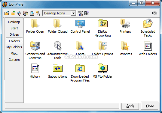
Task: Switch to the Start category tab
Action: [14, 28]
